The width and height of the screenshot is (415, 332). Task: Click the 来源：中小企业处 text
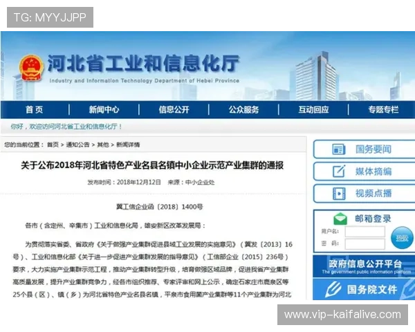[191, 182]
